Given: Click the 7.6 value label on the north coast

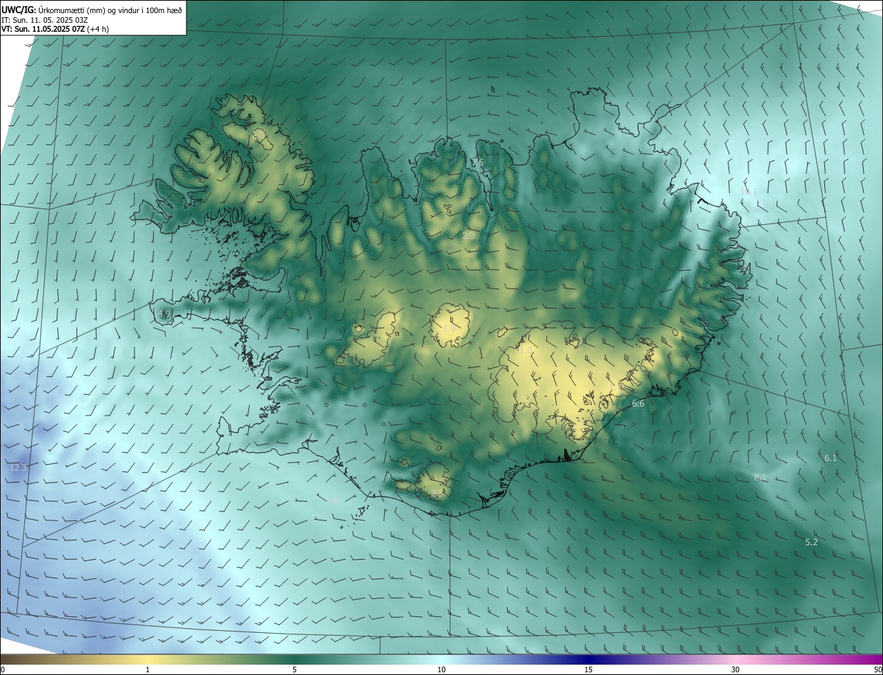Looking at the screenshot, I should tap(477, 162).
